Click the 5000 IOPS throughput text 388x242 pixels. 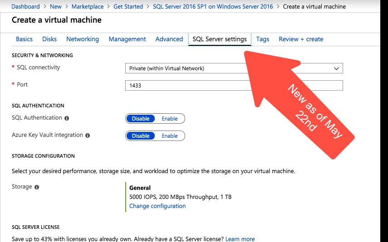point(181,197)
